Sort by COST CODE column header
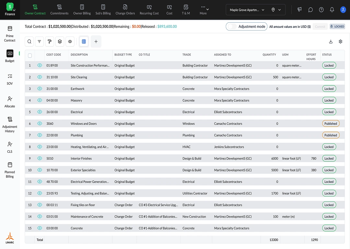This screenshot has width=350, height=249. pos(53,55)
